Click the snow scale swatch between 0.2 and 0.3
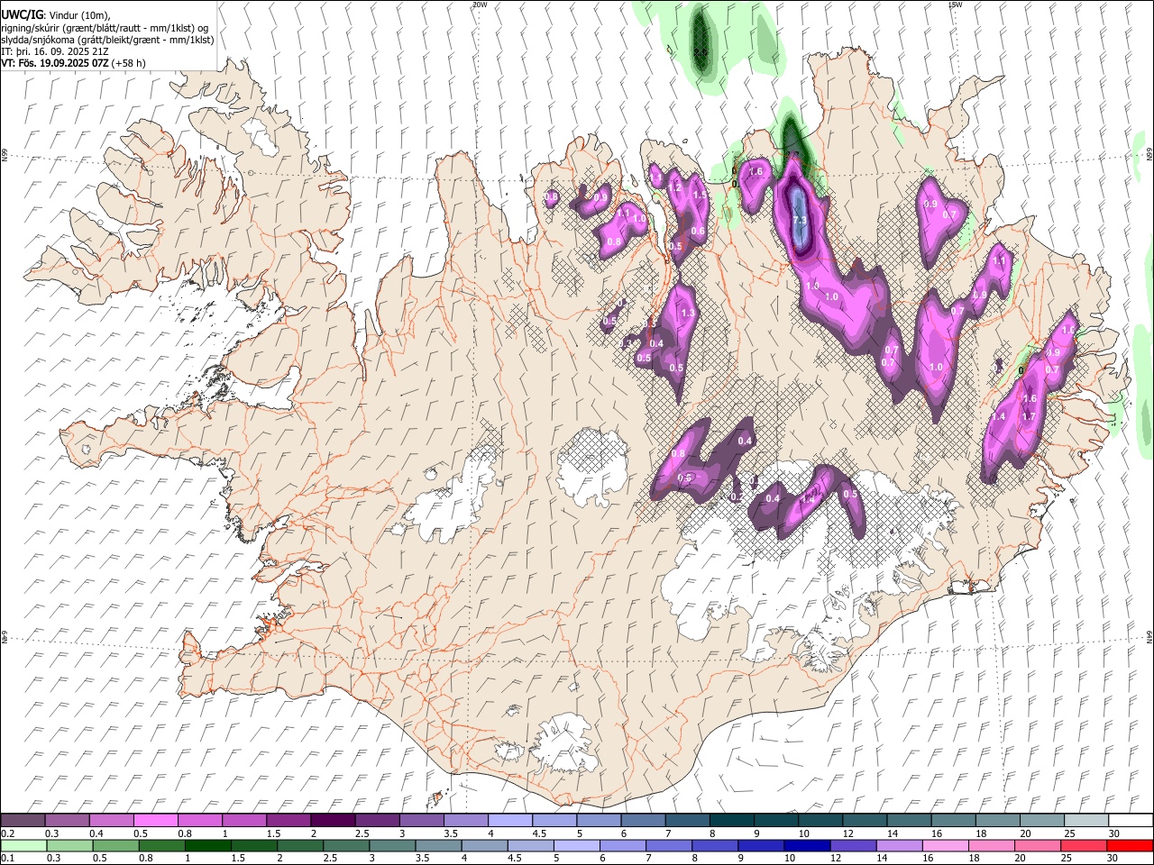The image size is (1154, 865). pos(23,820)
